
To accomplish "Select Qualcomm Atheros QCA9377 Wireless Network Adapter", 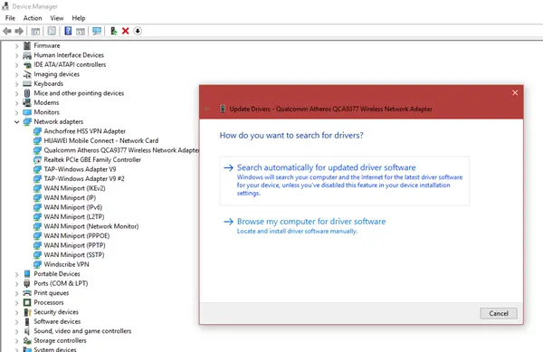I will tap(121, 150).
